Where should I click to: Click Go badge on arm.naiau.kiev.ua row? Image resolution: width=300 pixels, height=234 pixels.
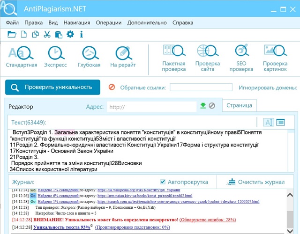click(33, 196)
